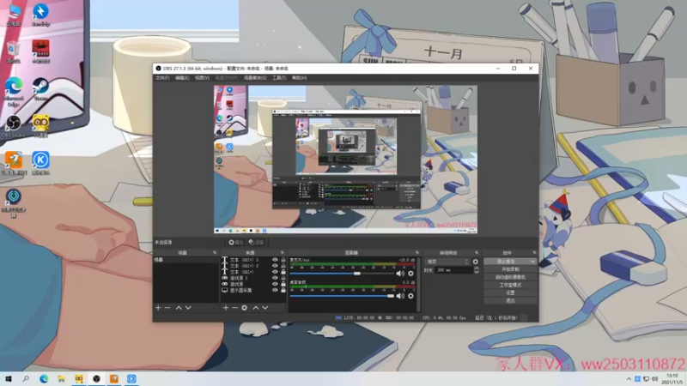Move scene up with arrow in scenes panel

tap(179, 308)
